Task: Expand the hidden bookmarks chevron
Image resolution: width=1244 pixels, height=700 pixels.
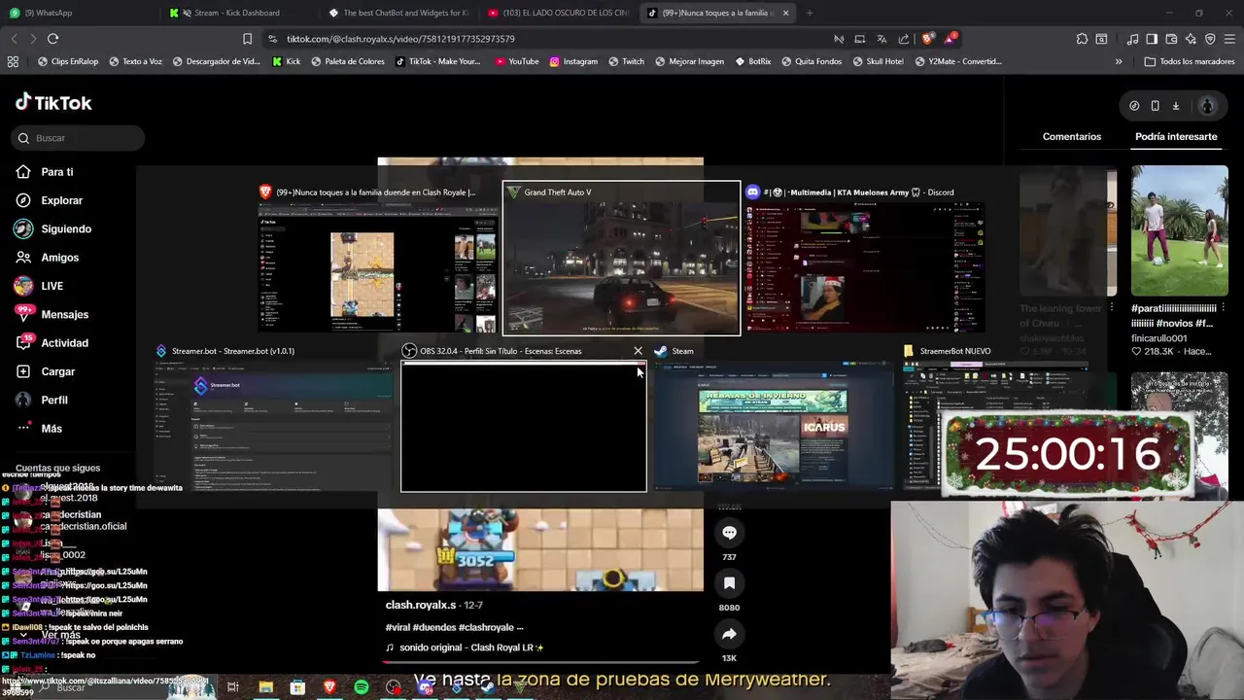Action: click(x=1118, y=61)
